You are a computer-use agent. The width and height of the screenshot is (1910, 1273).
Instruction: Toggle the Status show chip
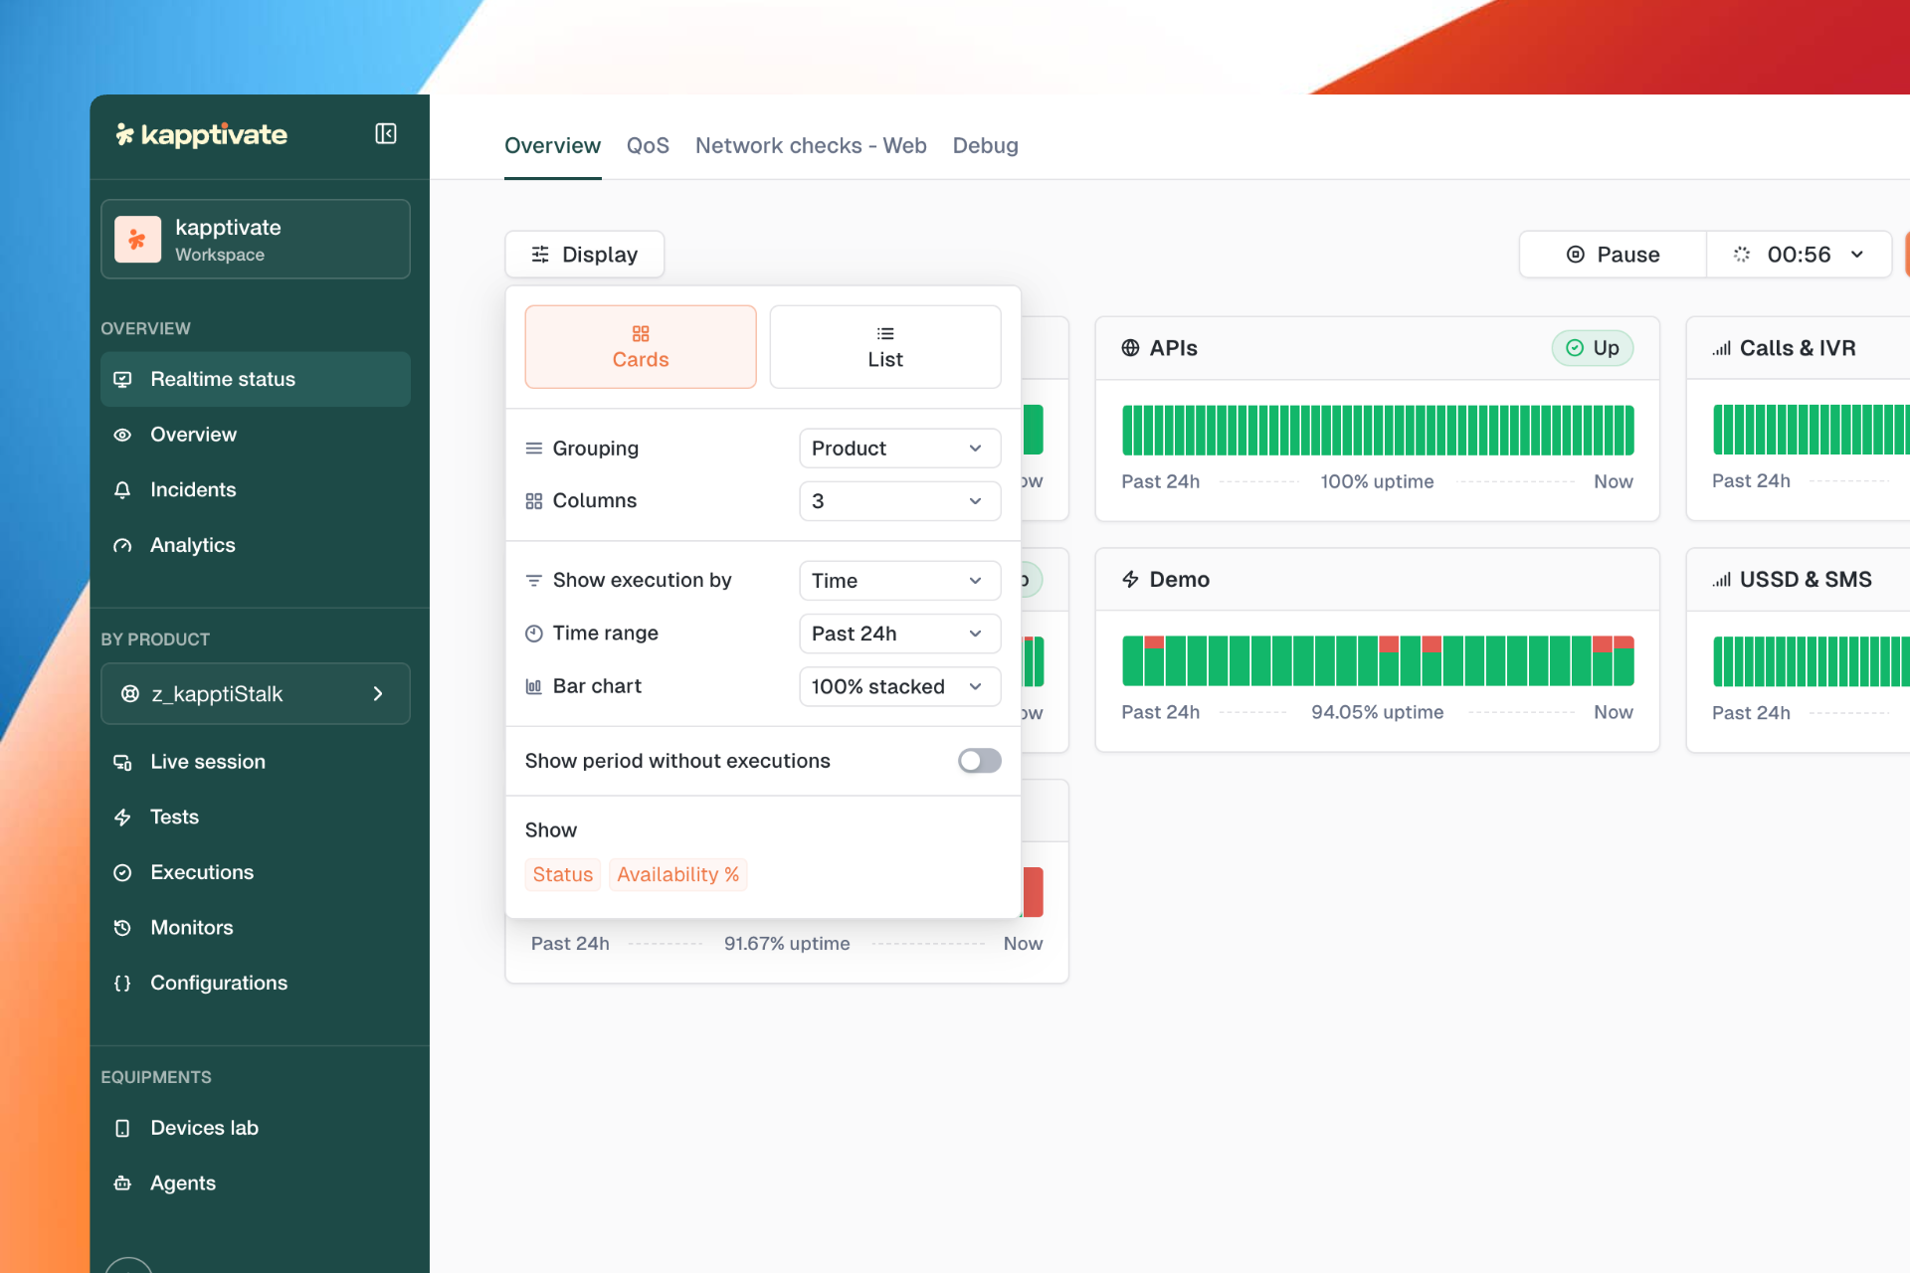point(562,875)
